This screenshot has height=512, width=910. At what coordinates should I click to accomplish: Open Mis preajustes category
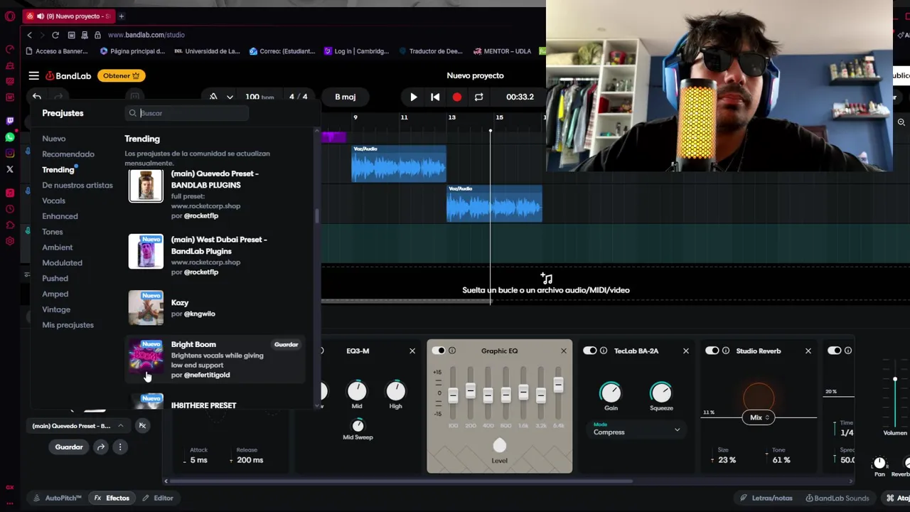68,325
